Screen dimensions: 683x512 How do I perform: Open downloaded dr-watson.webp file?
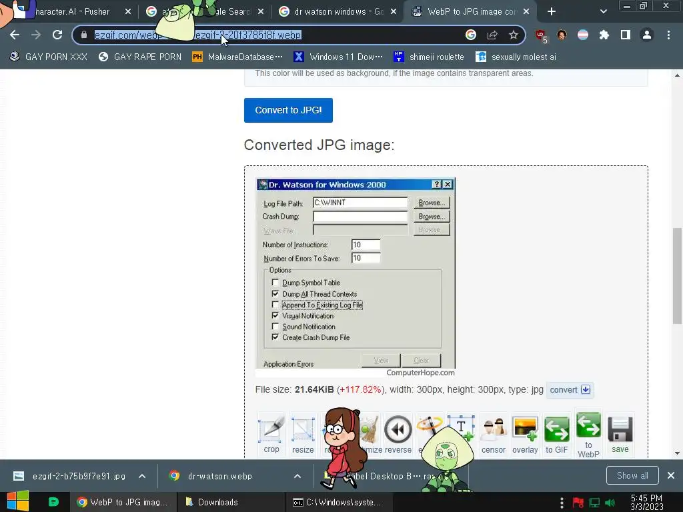click(x=212, y=476)
